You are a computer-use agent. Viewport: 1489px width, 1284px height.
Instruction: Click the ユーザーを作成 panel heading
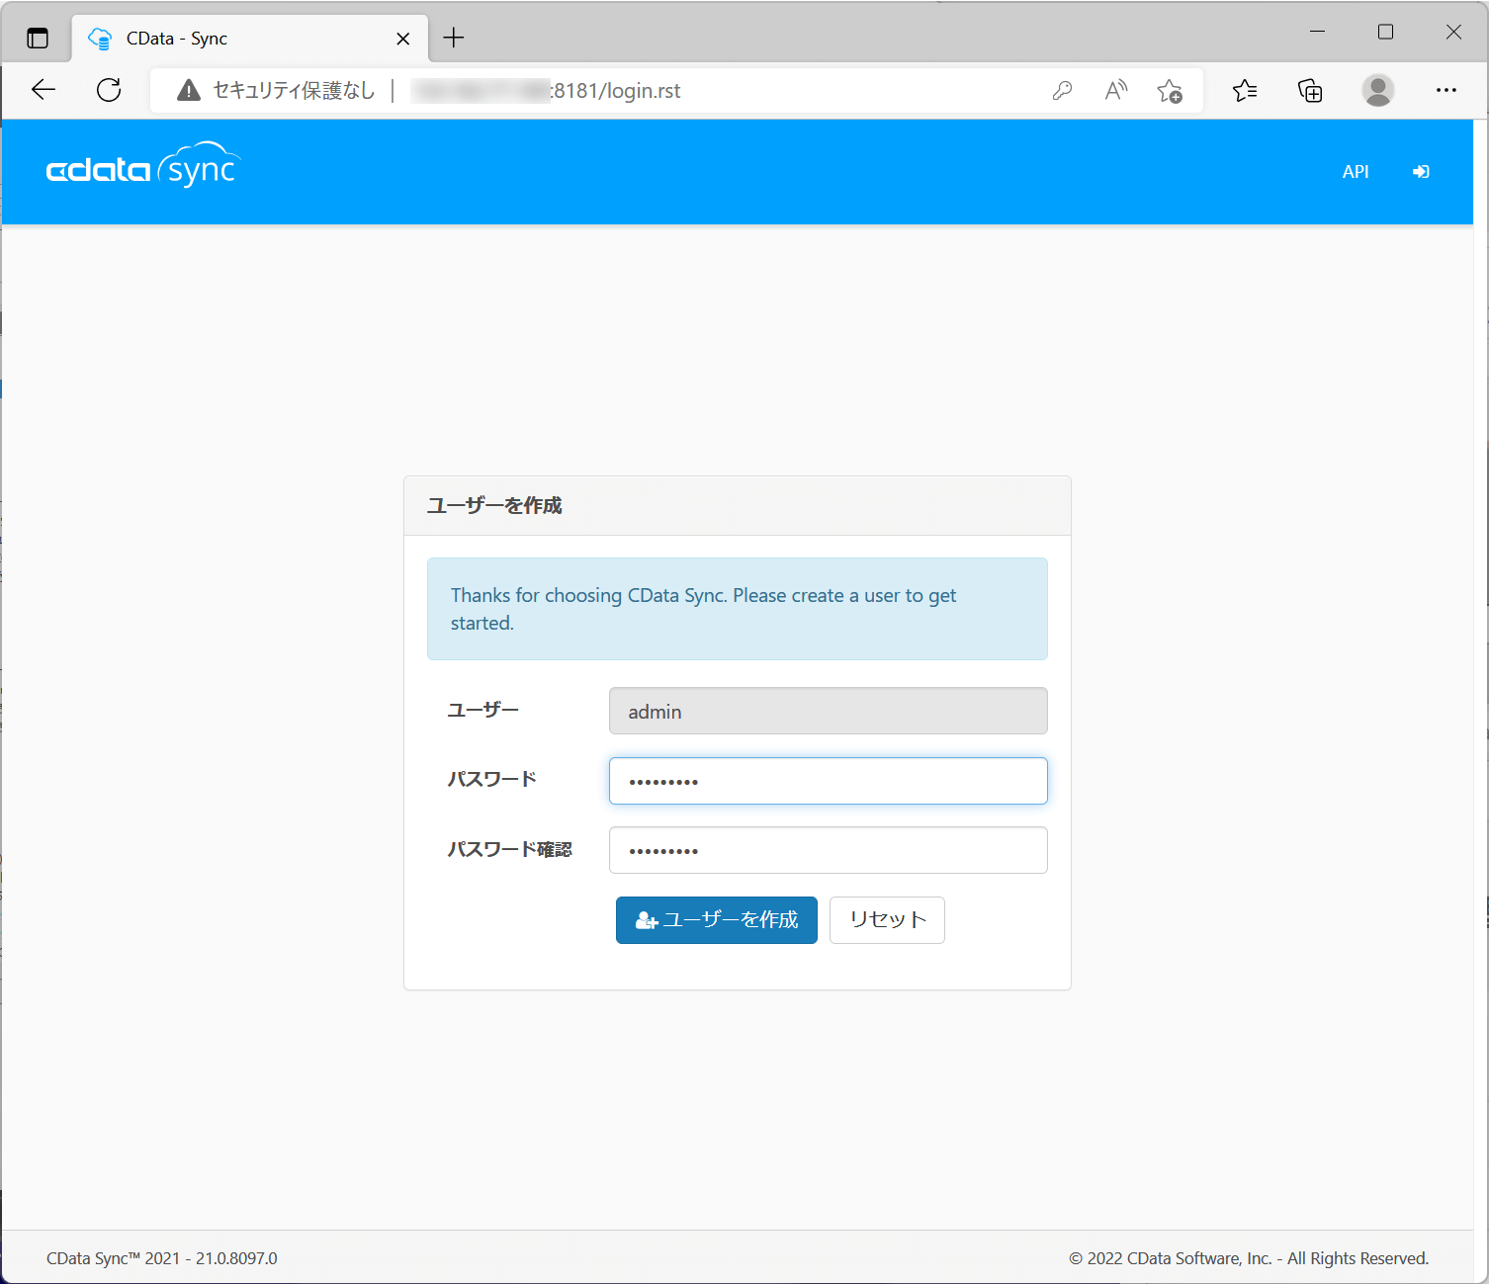494,506
